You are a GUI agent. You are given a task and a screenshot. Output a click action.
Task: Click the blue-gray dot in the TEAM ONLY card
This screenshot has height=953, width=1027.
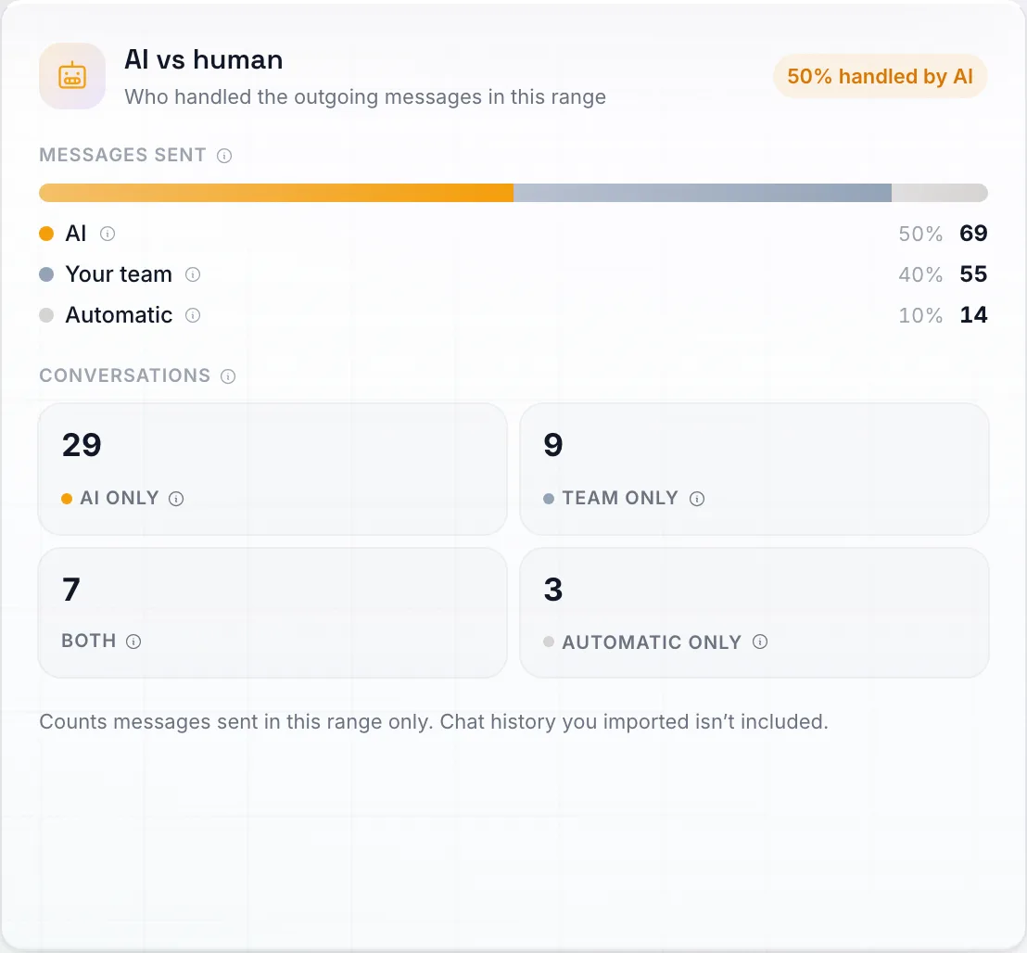[x=549, y=499]
